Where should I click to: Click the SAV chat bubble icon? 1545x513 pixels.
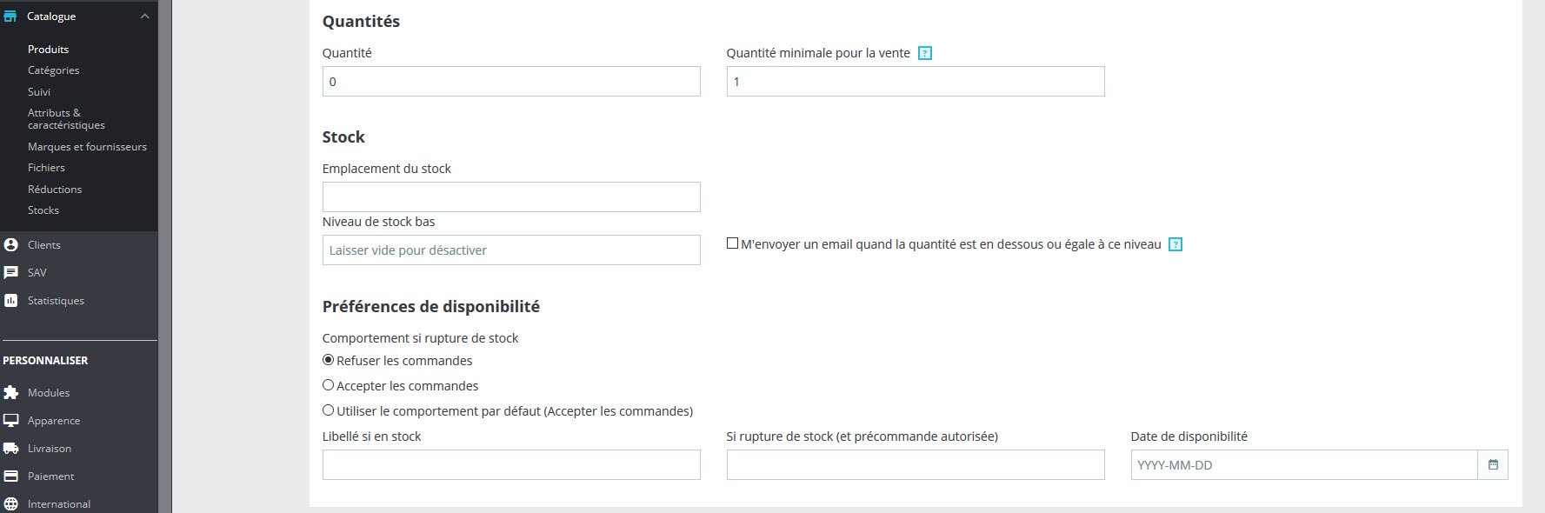(10, 273)
